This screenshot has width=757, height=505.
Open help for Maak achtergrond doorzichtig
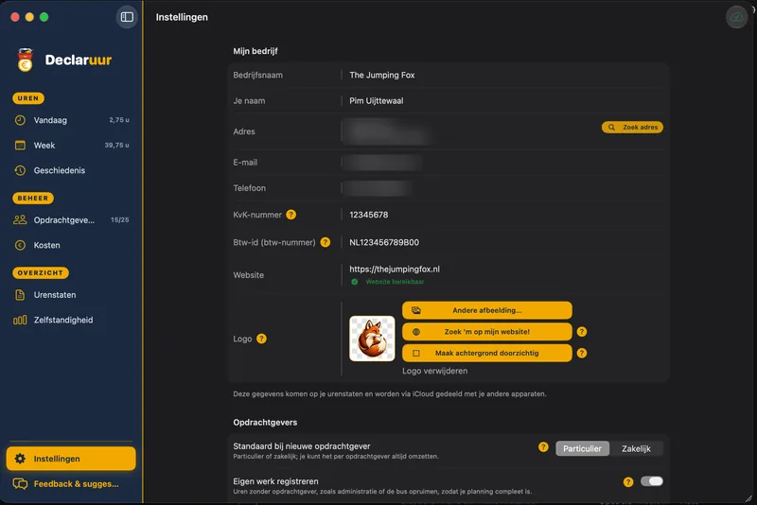tap(582, 353)
